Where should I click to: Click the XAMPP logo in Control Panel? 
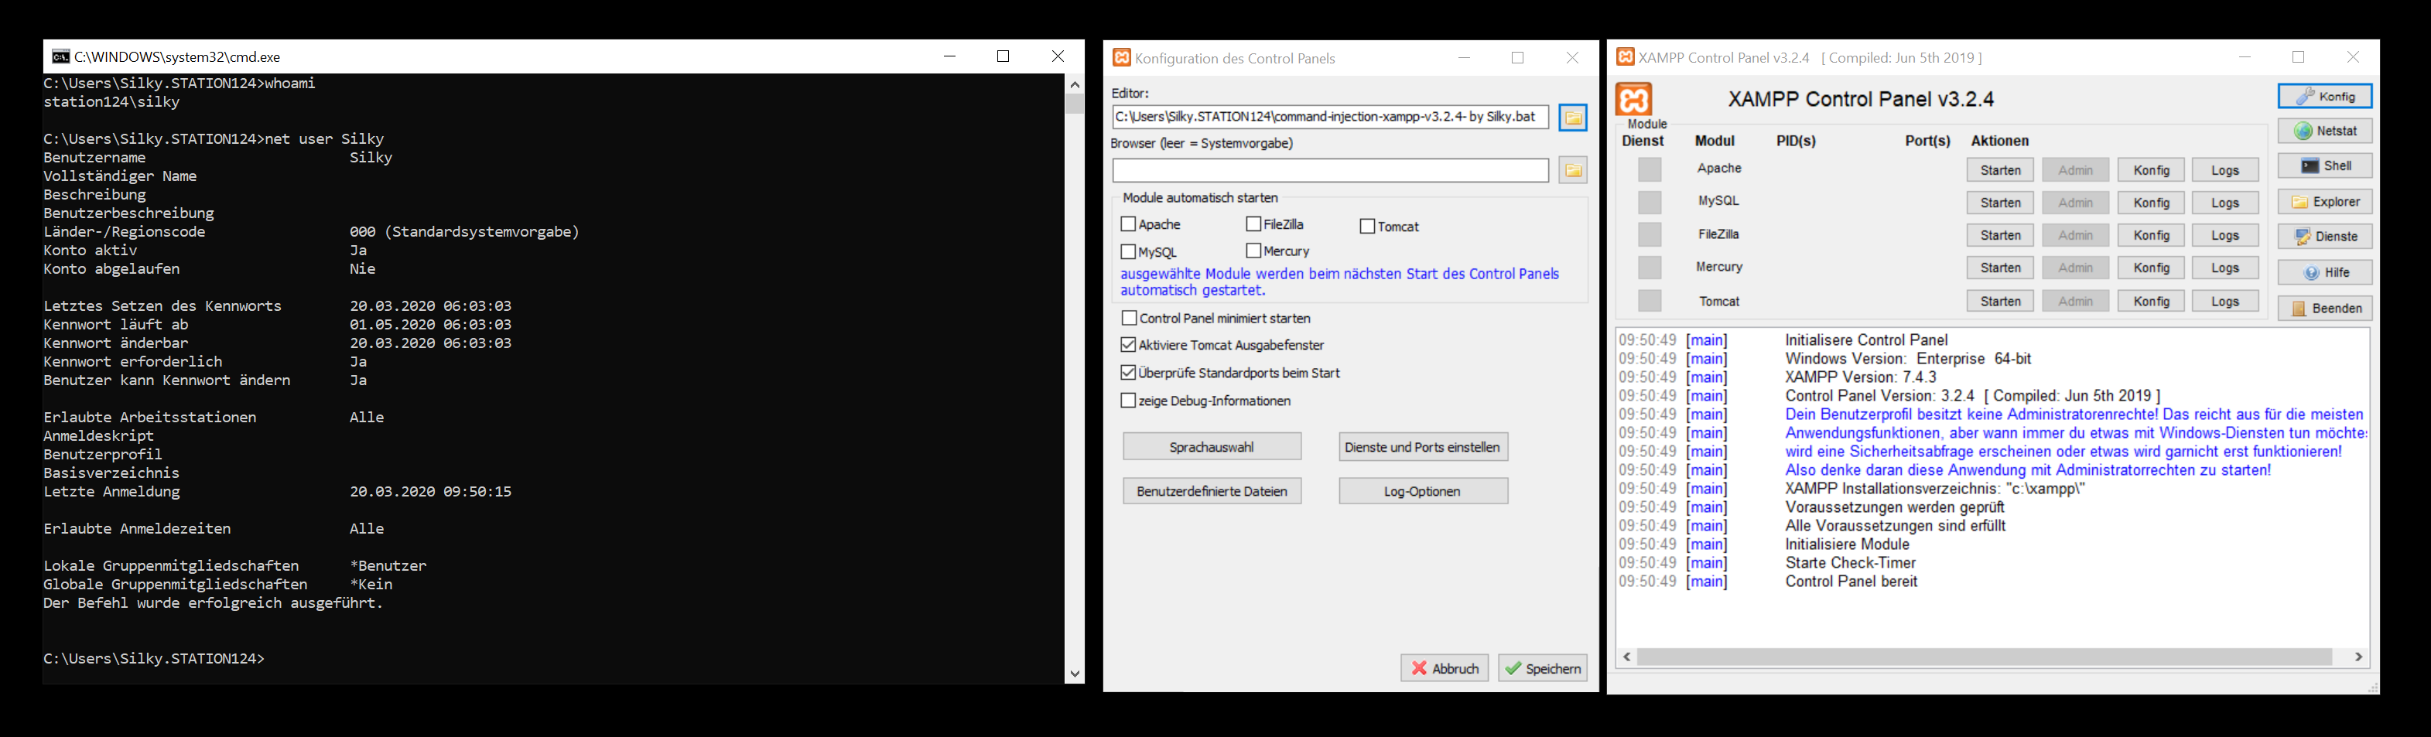(1635, 99)
